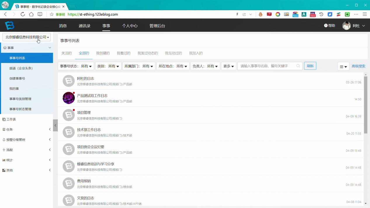This screenshot has height=208, width=370.
Task: Click the help question mark icon
Action: click(326, 26)
